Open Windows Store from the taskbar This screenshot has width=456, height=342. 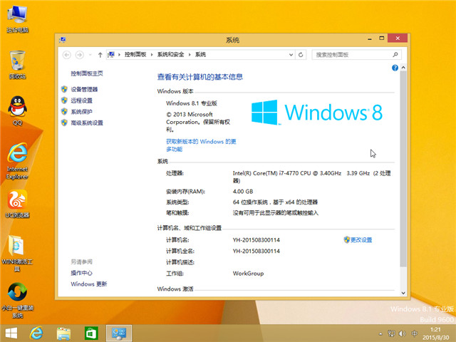tap(91, 333)
